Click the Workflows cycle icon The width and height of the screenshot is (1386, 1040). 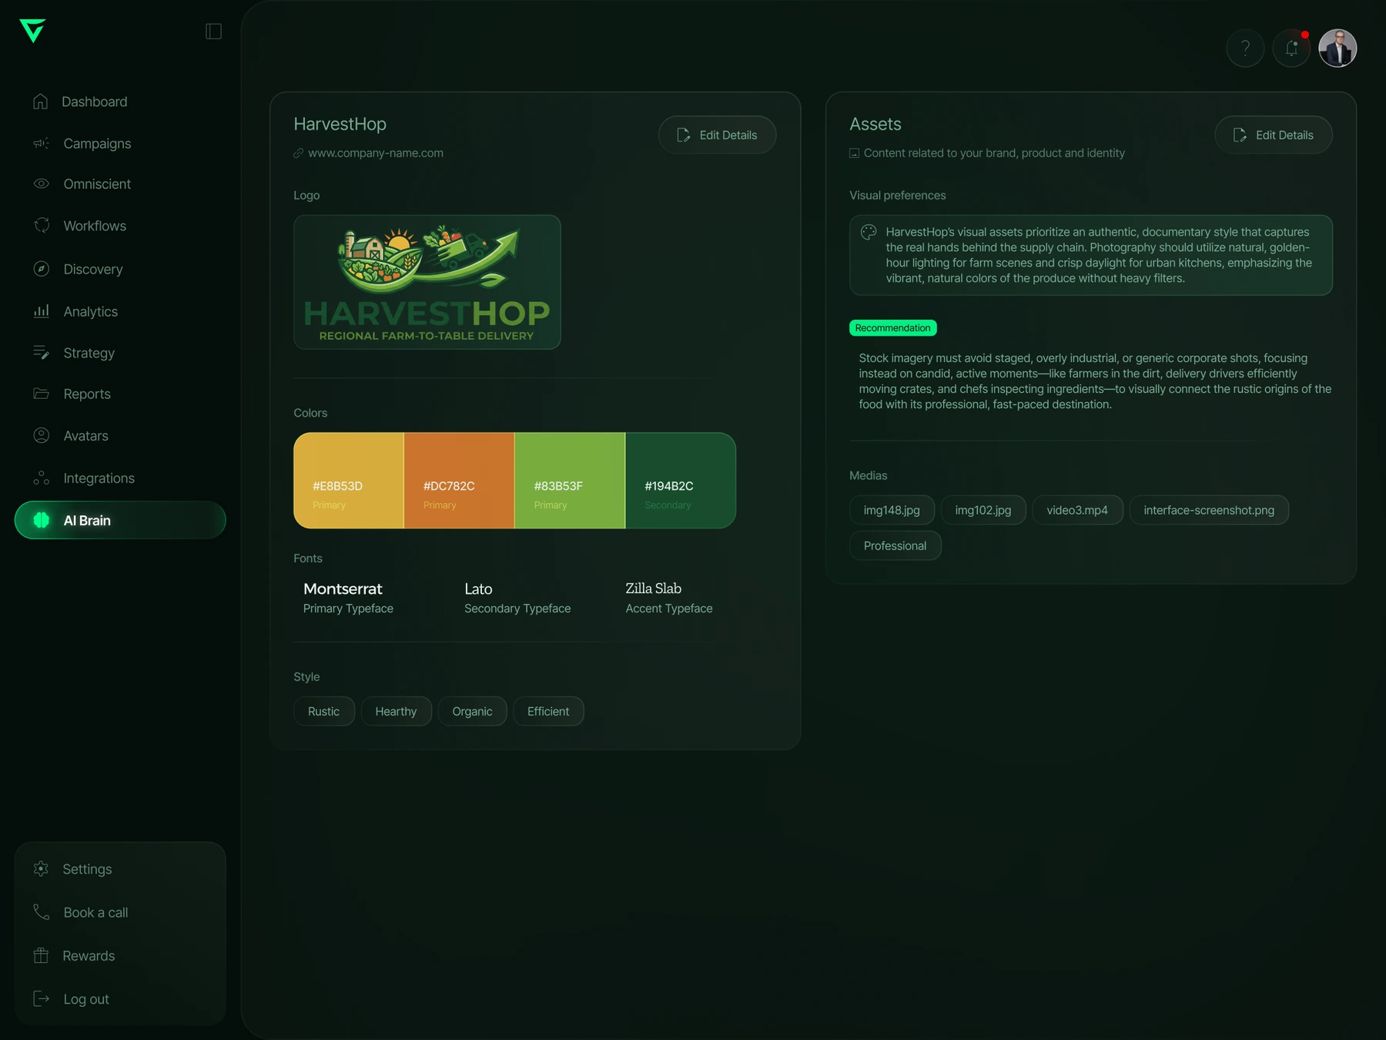coord(41,226)
